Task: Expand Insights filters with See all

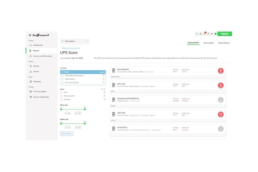Action: [102, 72]
